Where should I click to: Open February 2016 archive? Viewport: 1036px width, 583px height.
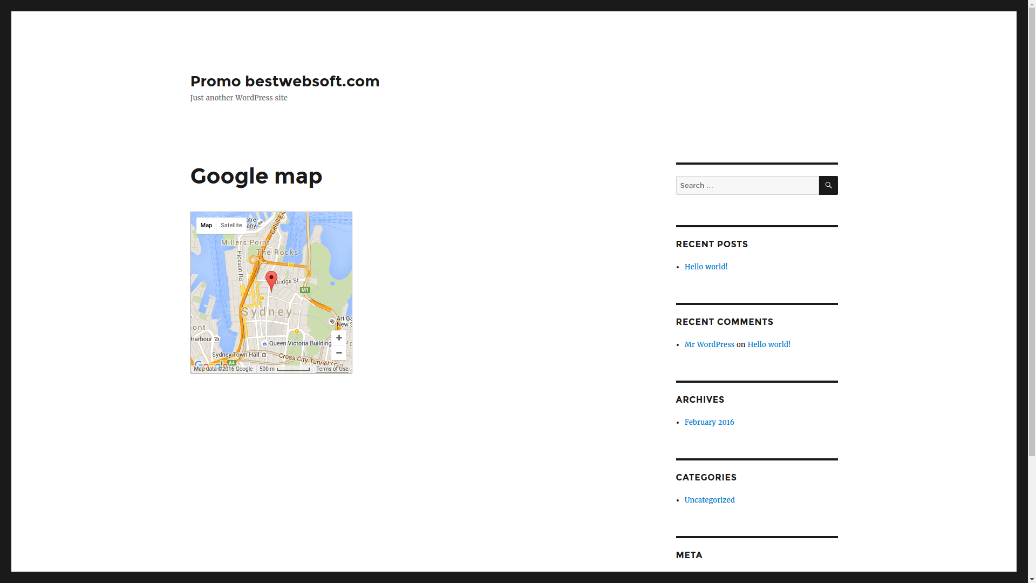(709, 423)
